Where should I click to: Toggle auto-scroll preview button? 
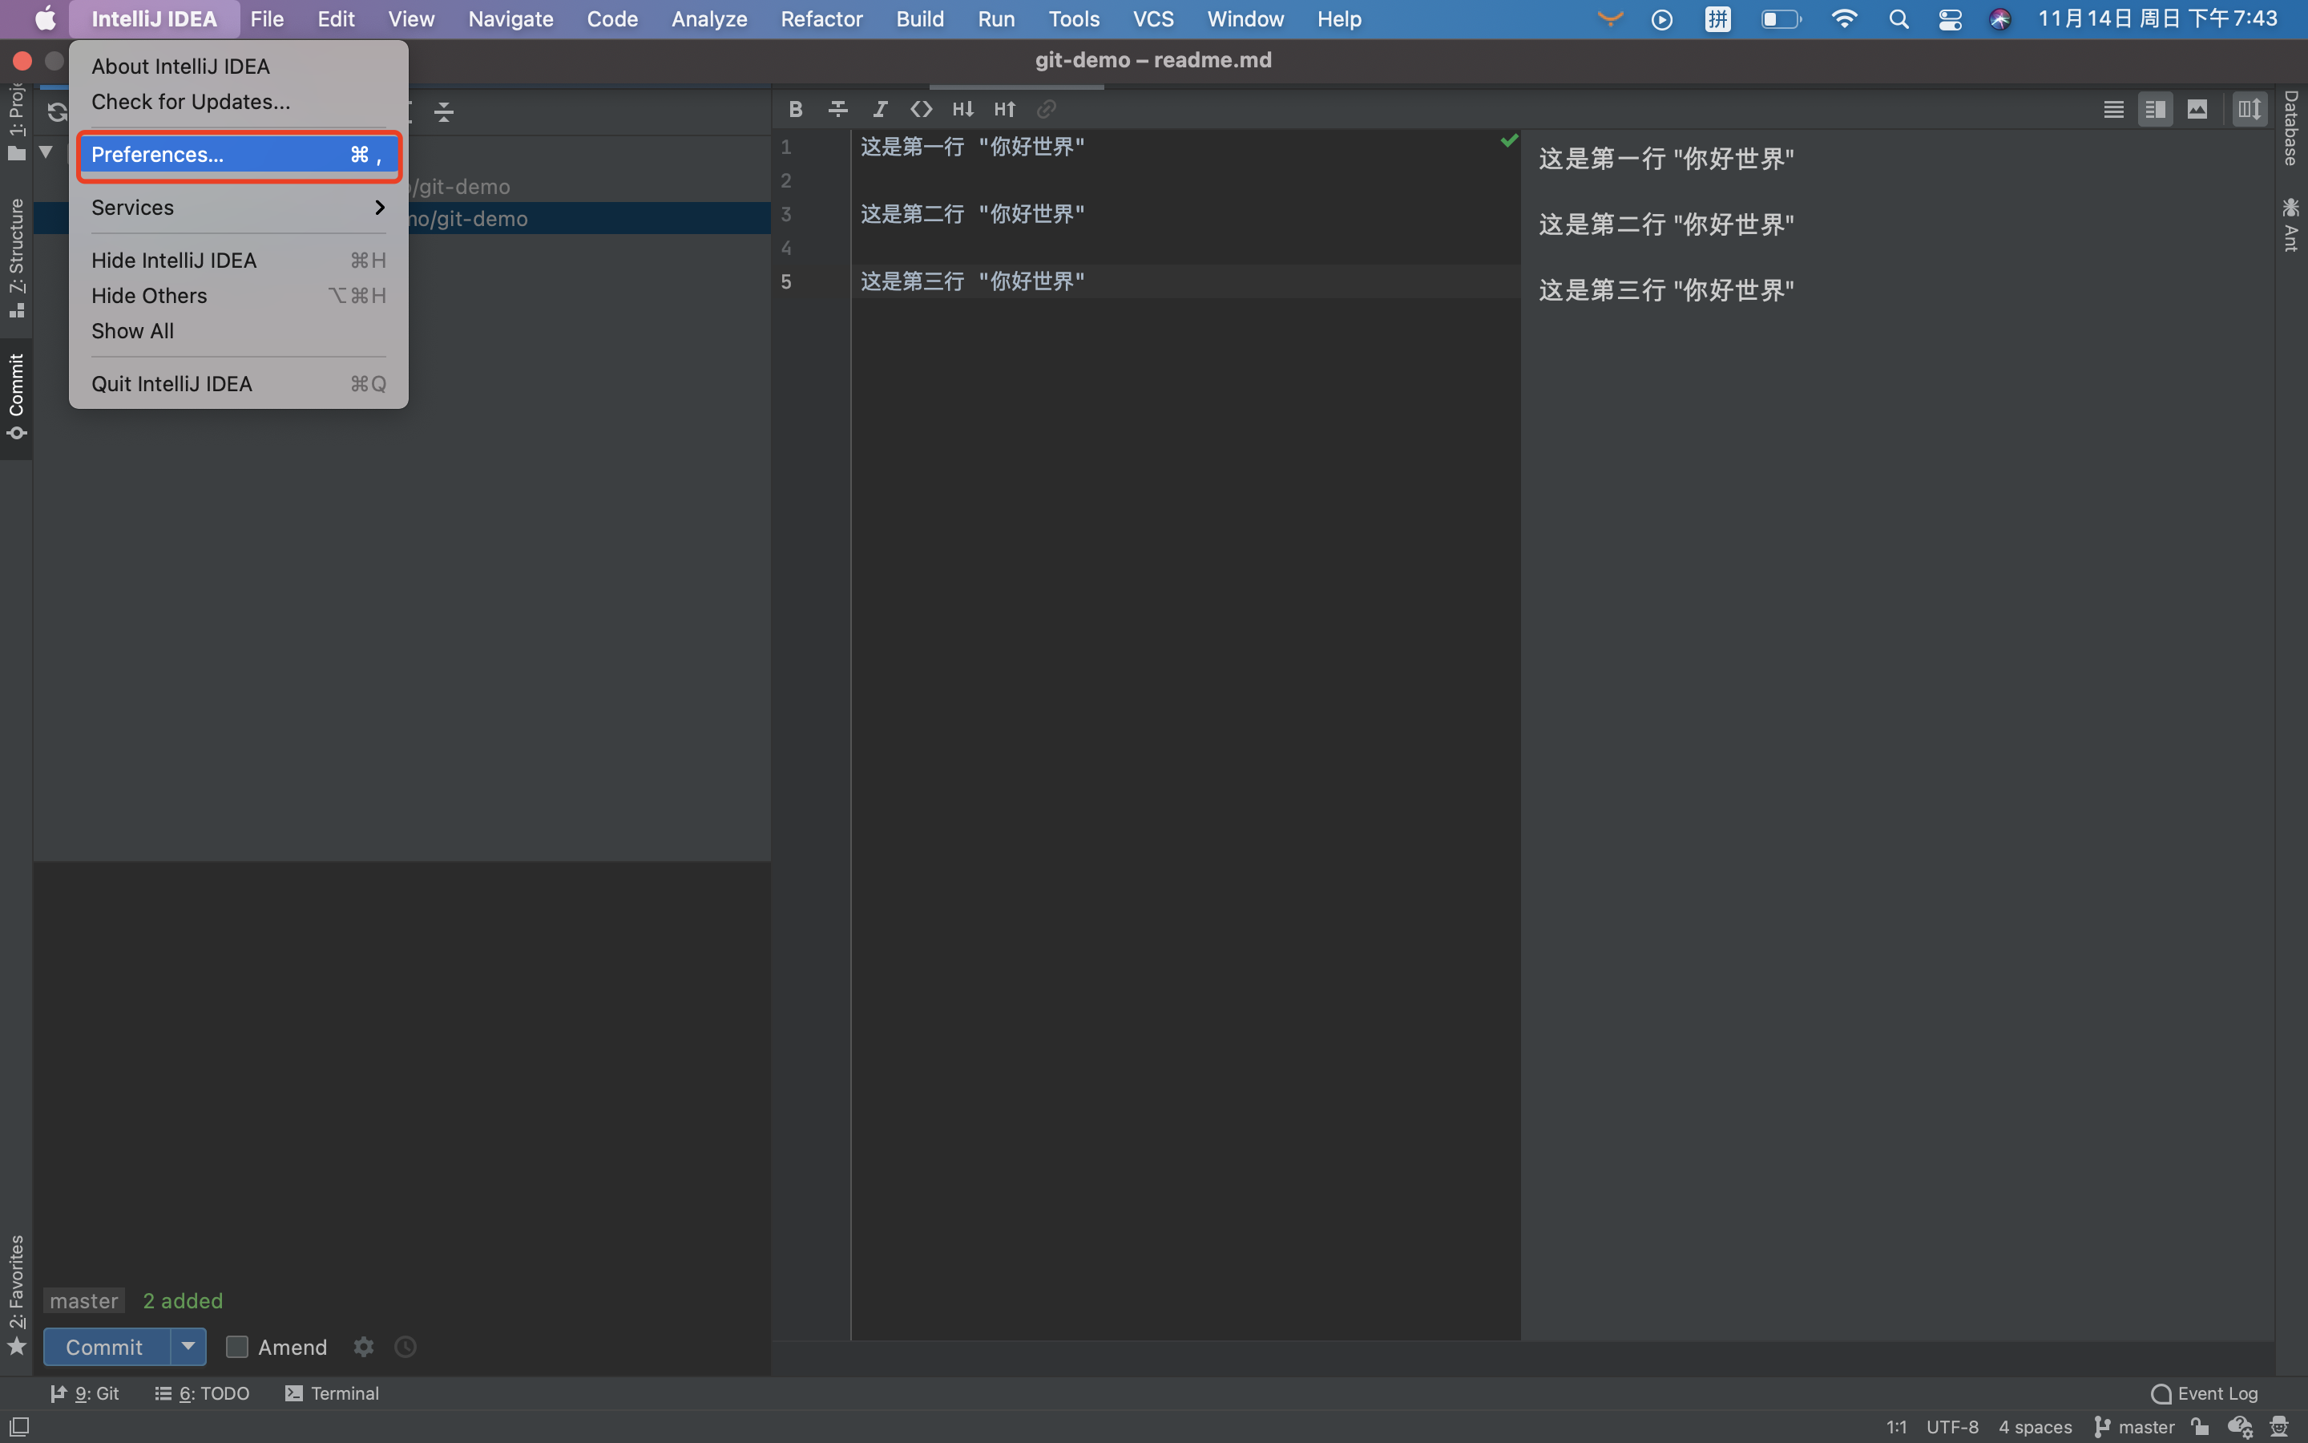[2249, 110]
